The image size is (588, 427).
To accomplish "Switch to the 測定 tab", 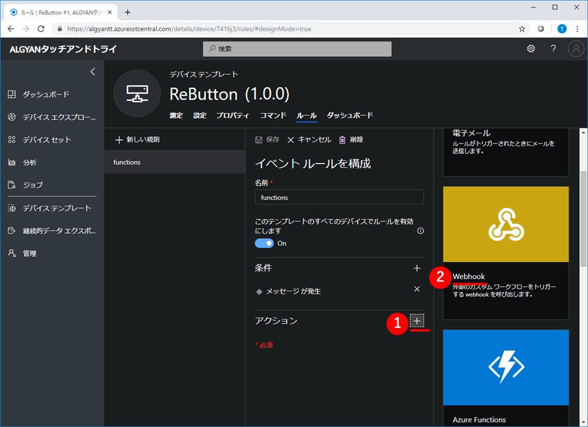I will [176, 115].
